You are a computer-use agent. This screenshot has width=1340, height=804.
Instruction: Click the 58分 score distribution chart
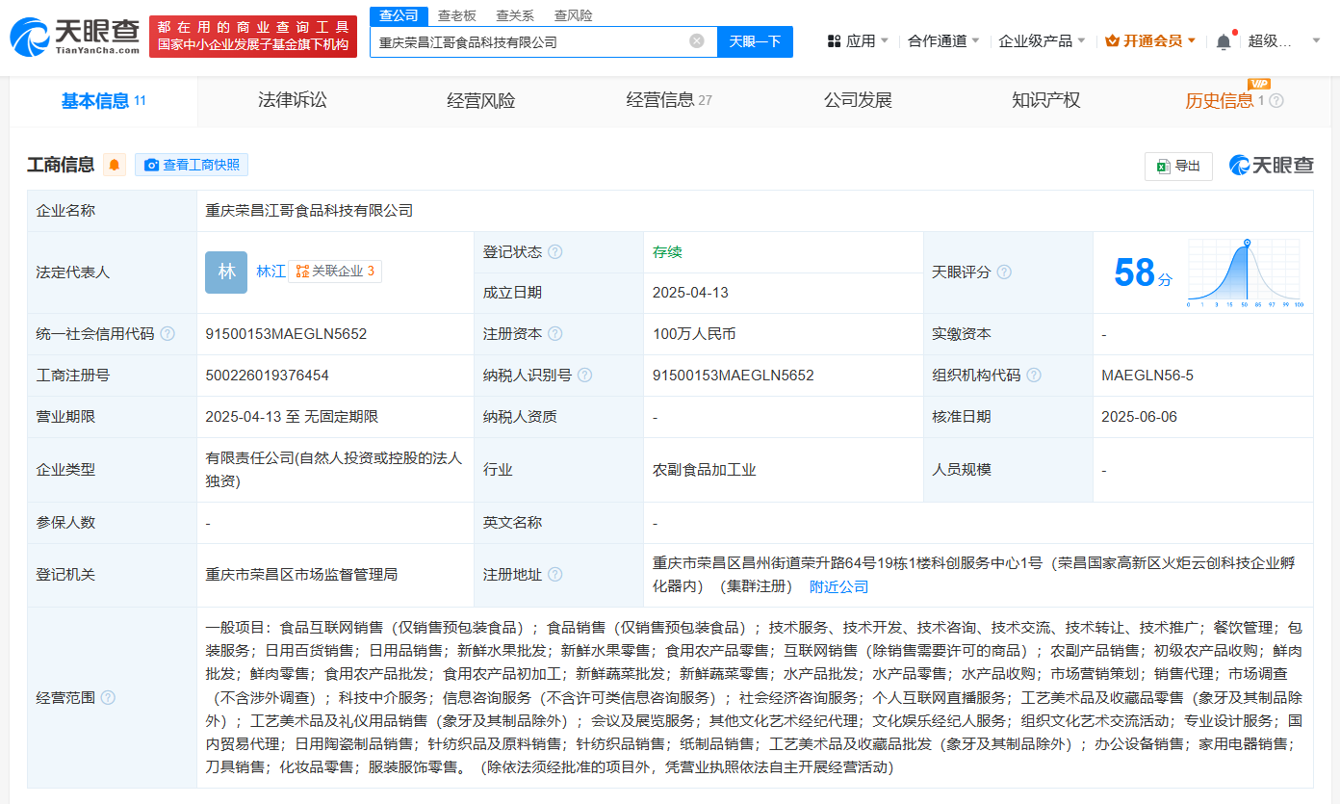click(x=1246, y=272)
